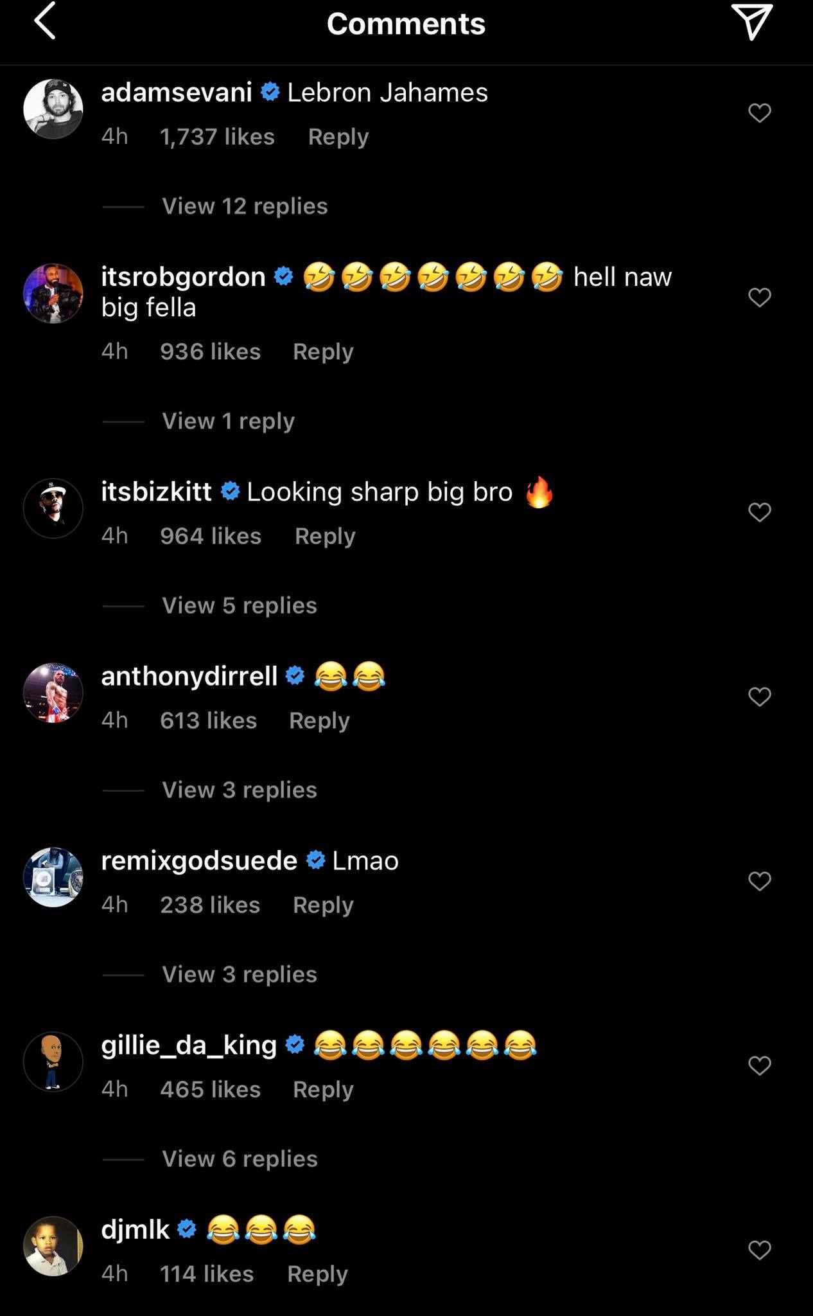Image resolution: width=813 pixels, height=1316 pixels.
Task: Open the itsbizkitt username link
Action: click(156, 492)
